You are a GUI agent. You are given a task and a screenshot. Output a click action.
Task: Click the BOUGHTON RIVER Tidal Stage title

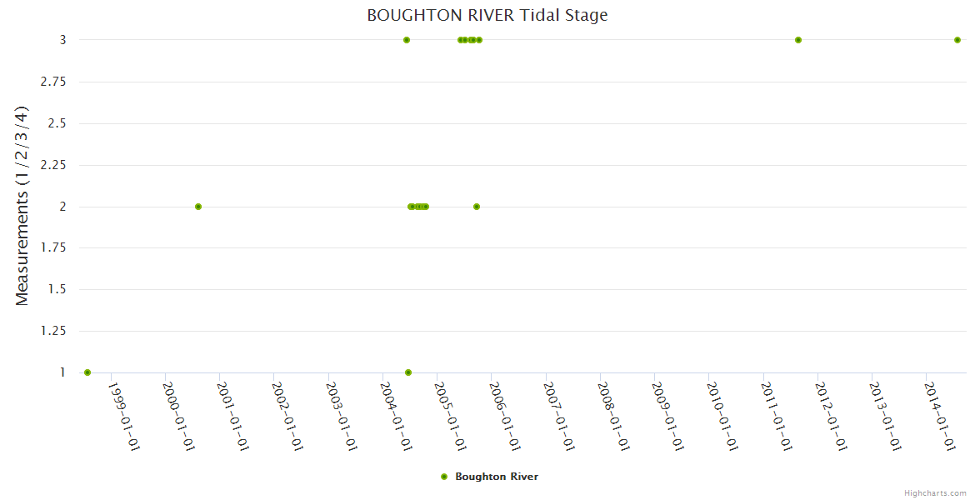(487, 15)
